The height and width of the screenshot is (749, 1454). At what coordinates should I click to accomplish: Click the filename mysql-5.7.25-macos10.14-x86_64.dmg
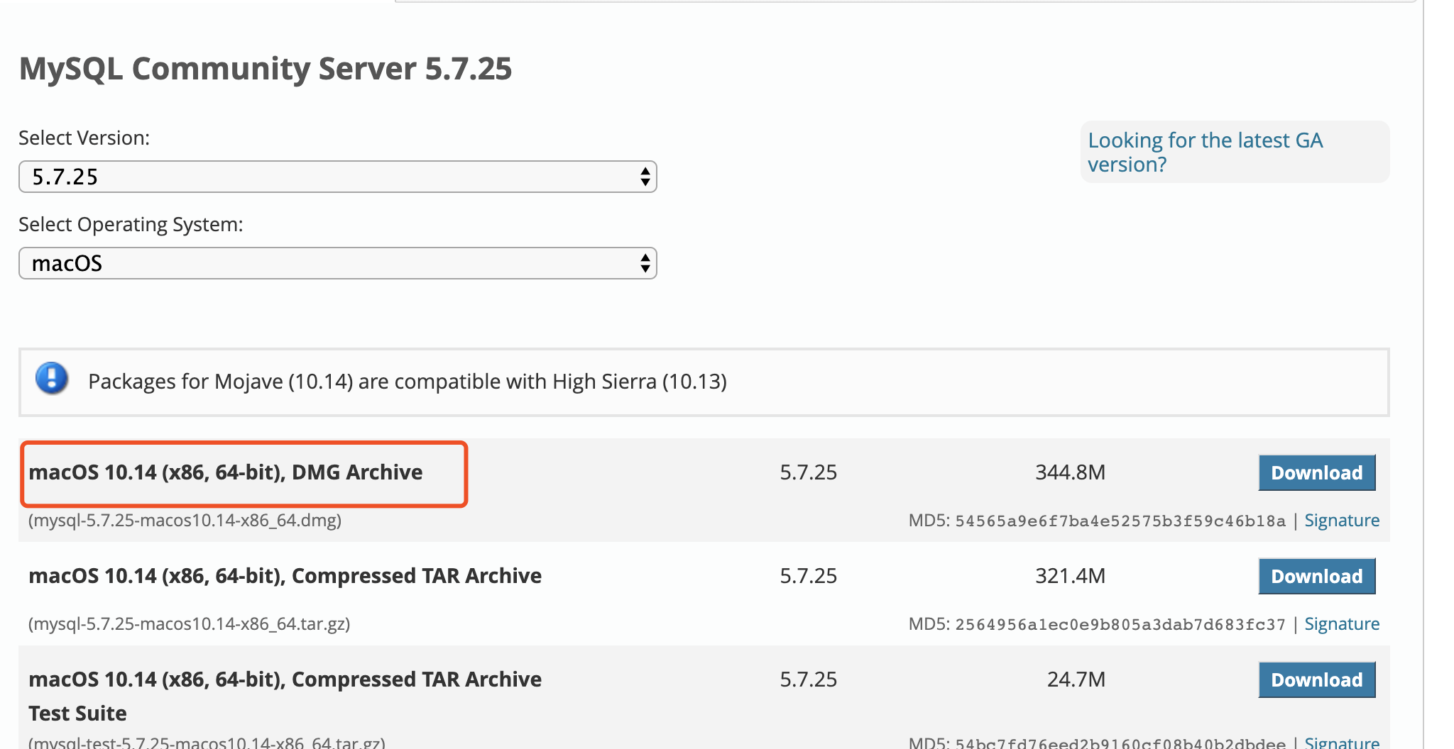point(185,521)
